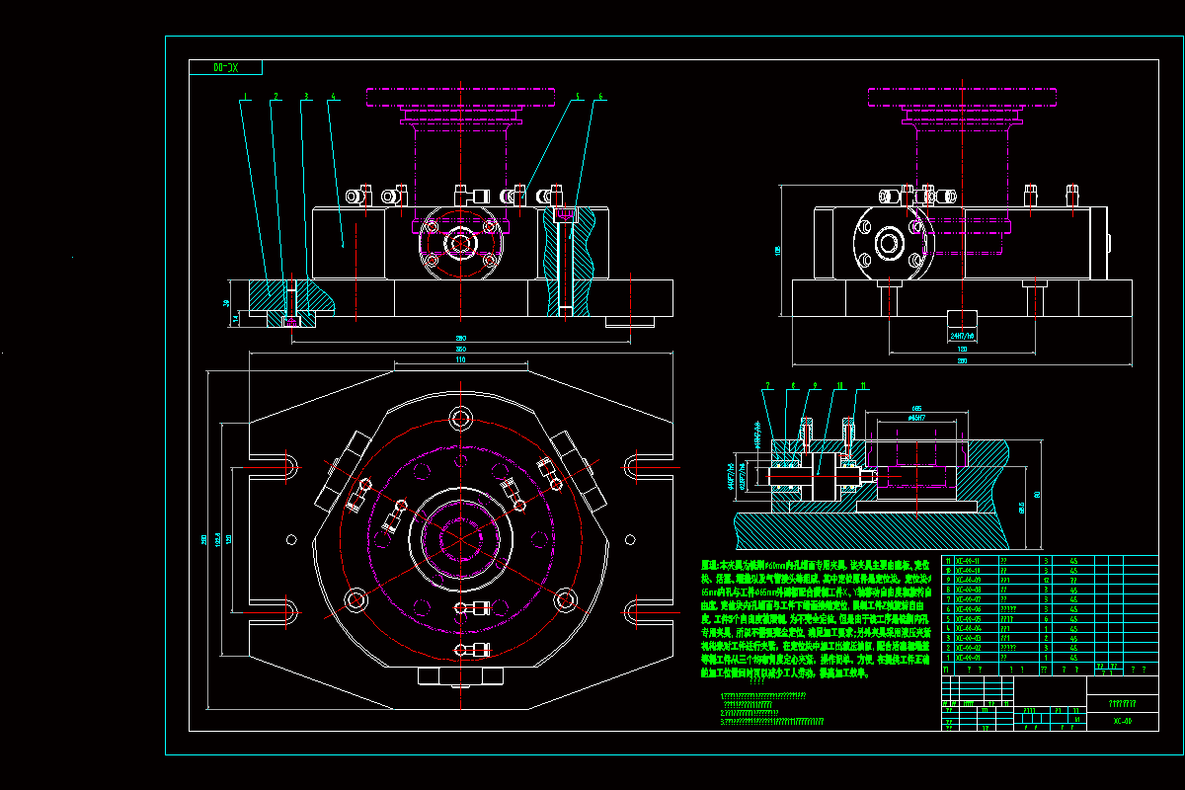Screen dimensions: 1185x790
Task: Click the 120 dimension in side view
Action: click(961, 348)
